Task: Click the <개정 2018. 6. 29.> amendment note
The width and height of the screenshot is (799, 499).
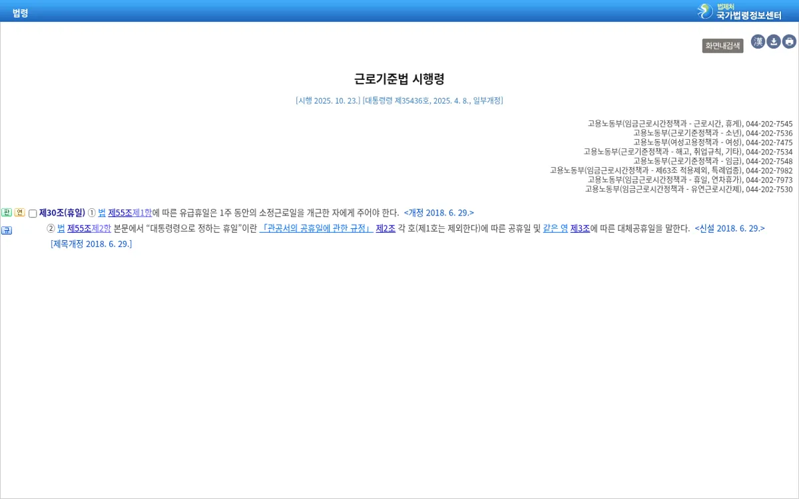Action: (439, 213)
